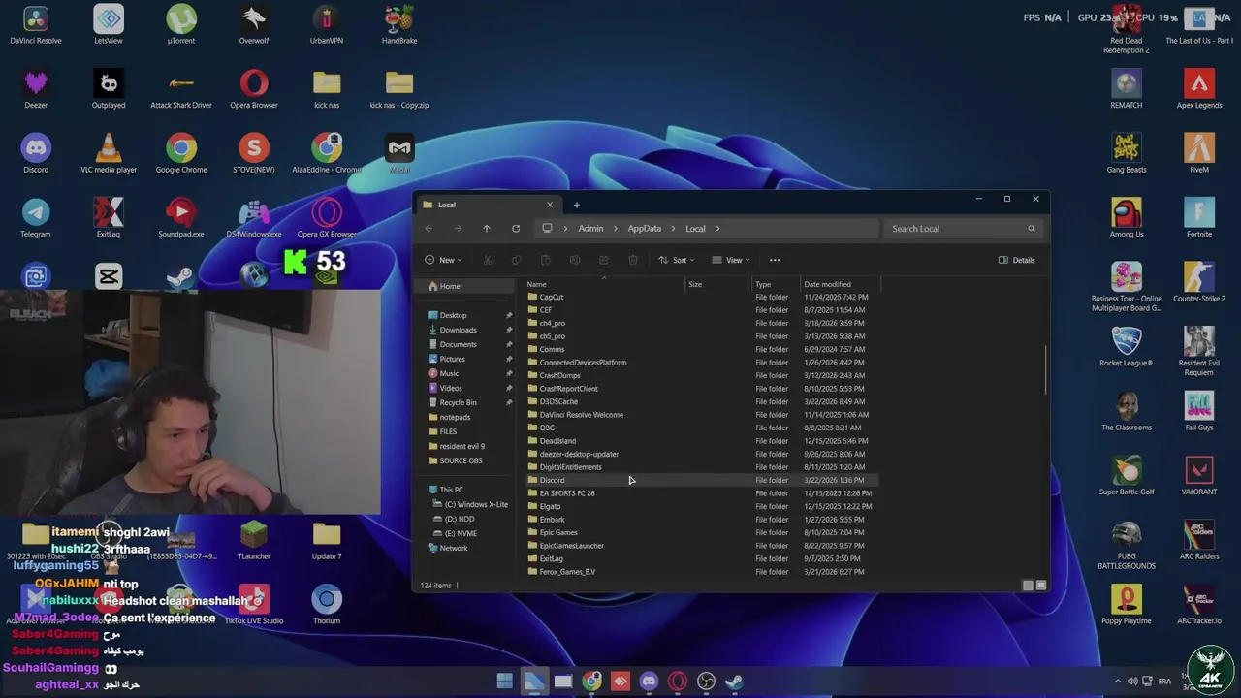This screenshot has height=698, width=1241.
Task: Switch to thumbnails view icon in status bar
Action: (1041, 586)
